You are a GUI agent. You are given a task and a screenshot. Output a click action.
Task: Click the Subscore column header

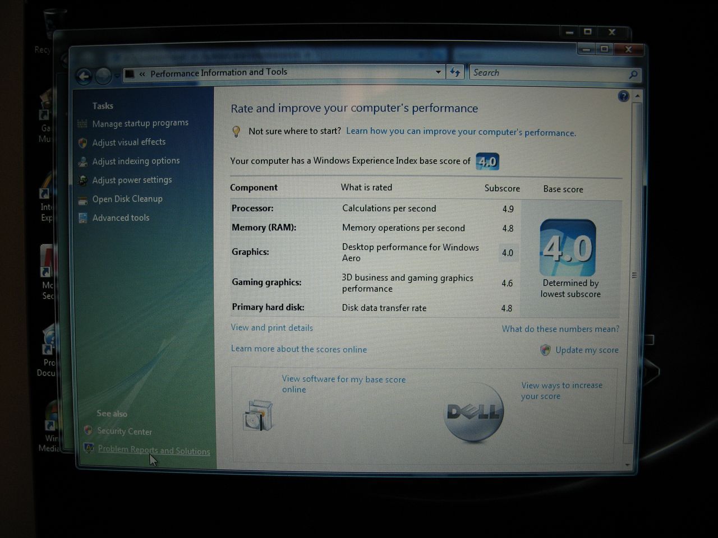point(502,189)
